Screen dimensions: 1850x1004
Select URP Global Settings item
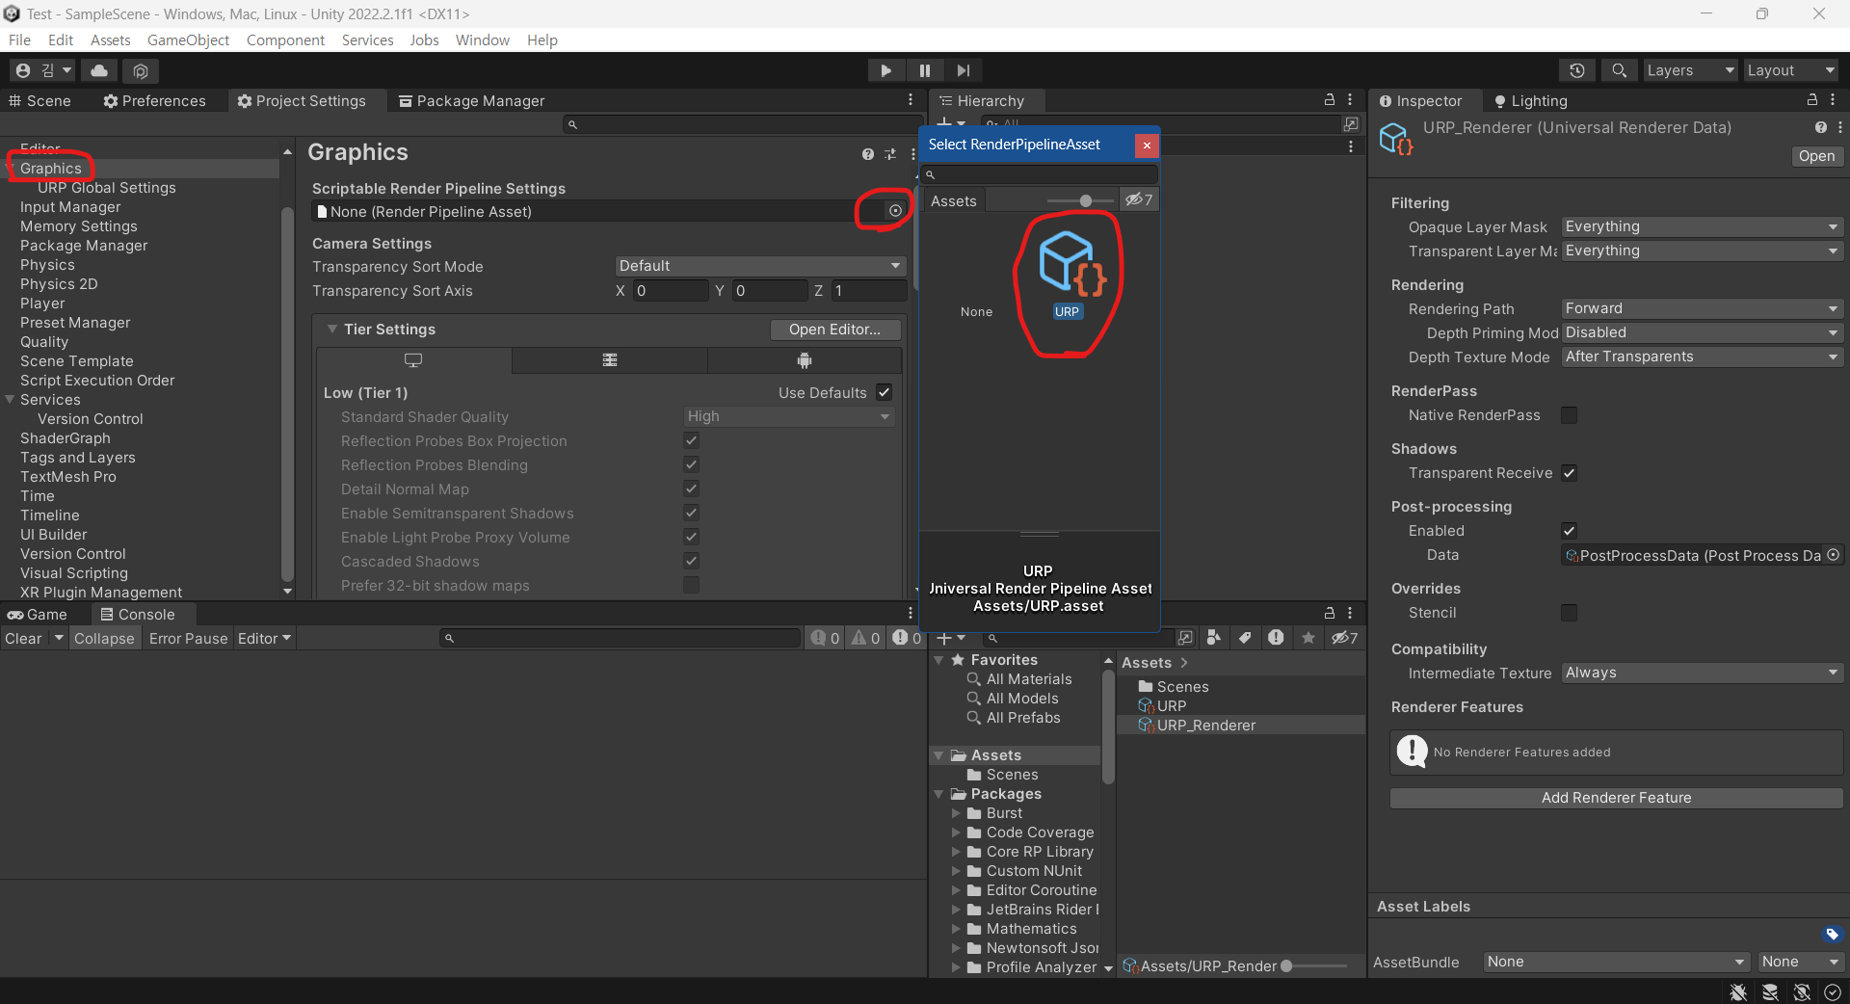click(x=106, y=188)
